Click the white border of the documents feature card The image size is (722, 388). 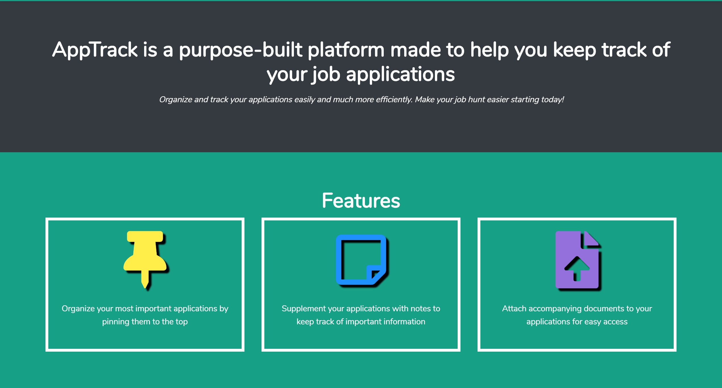point(479,284)
